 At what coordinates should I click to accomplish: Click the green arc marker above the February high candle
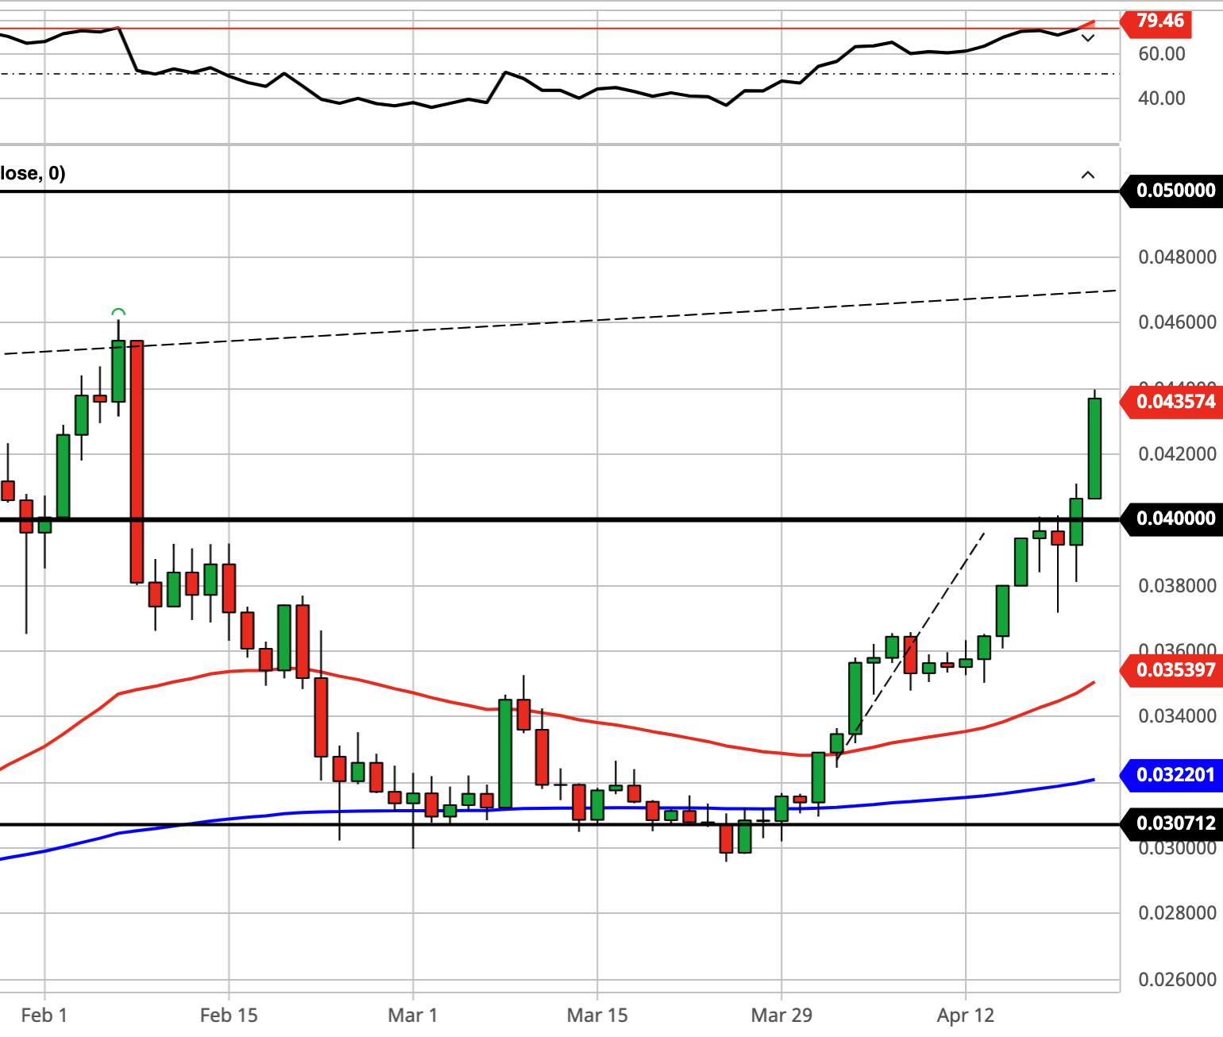(118, 312)
